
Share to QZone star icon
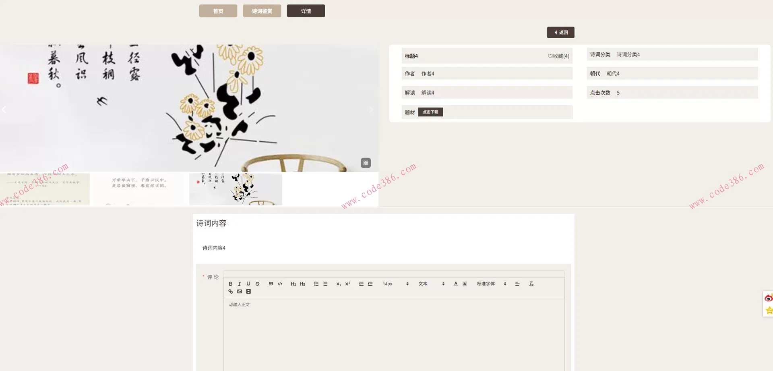pos(769,310)
